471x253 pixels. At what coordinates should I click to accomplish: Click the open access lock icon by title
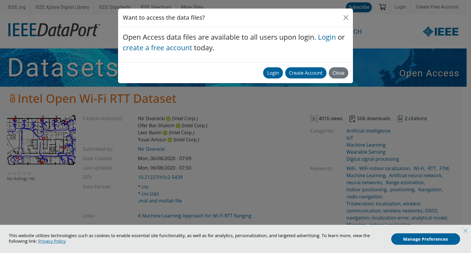(x=12, y=99)
